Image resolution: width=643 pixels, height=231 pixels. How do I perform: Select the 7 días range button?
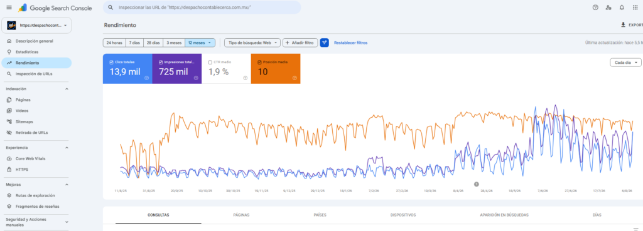134,43
